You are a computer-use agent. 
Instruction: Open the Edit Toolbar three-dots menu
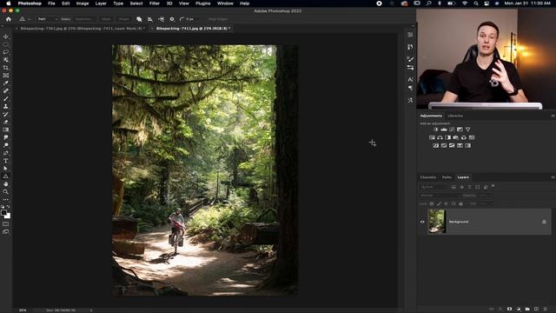(x=6, y=199)
